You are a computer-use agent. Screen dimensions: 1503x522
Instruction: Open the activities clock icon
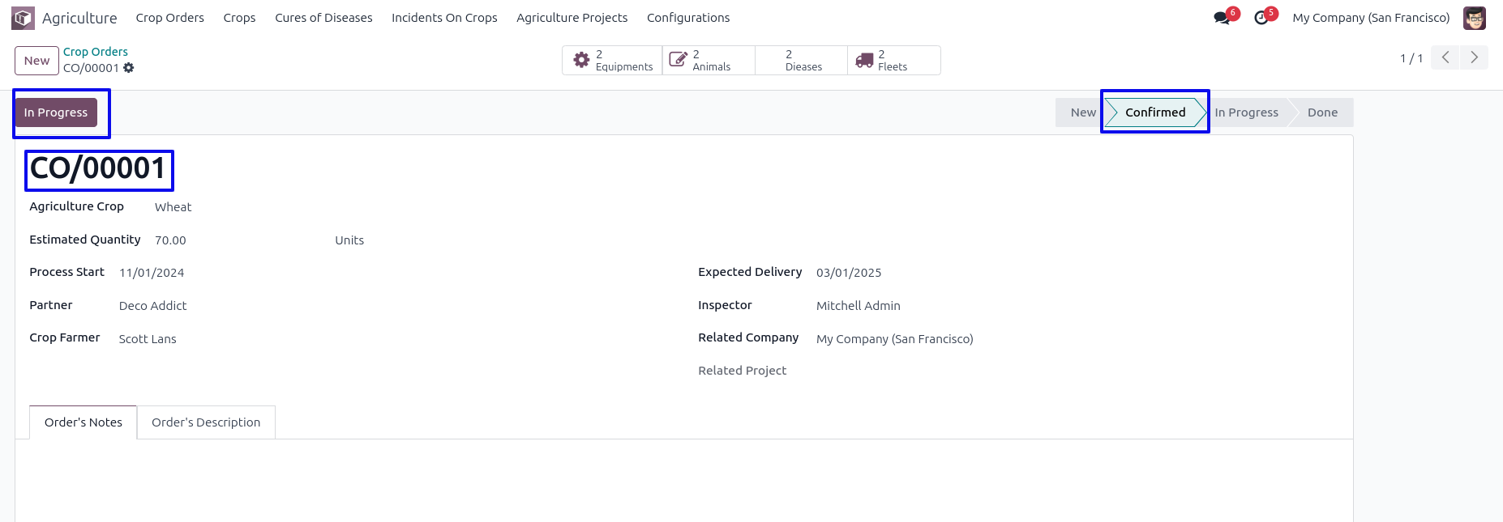[1261, 18]
